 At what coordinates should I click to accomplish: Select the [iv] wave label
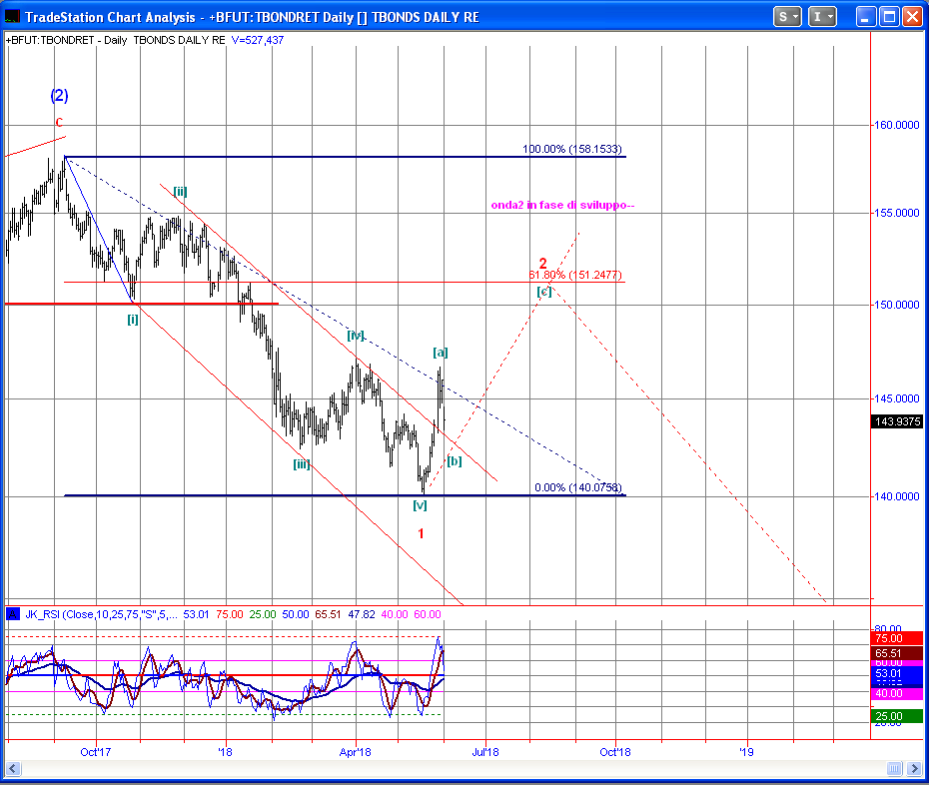(356, 336)
